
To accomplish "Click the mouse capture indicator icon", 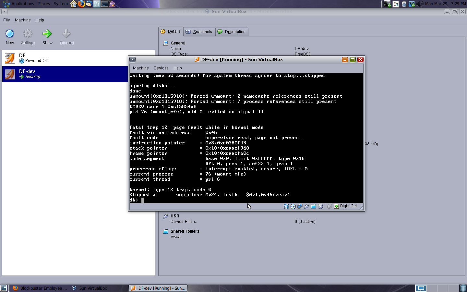I will coord(329,206).
